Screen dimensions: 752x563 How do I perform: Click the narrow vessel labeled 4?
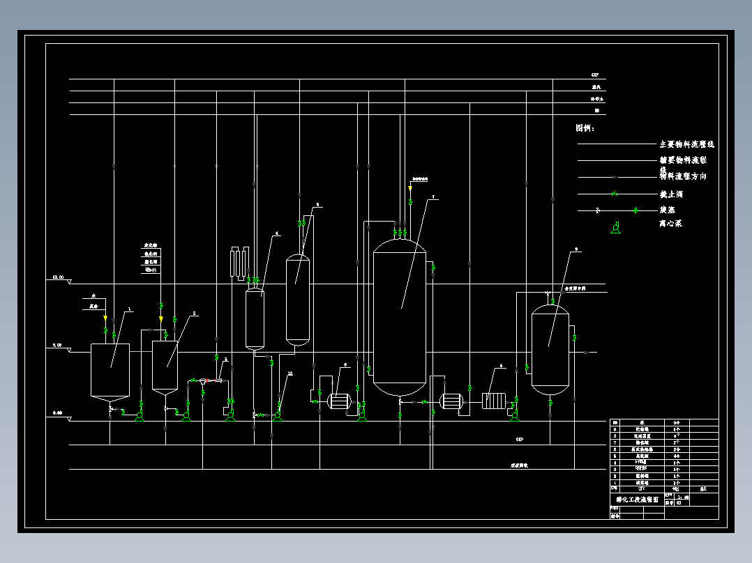pyautogui.click(x=255, y=319)
